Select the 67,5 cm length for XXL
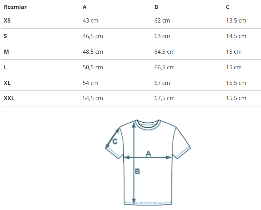This screenshot has width=261, height=210. pos(164,98)
